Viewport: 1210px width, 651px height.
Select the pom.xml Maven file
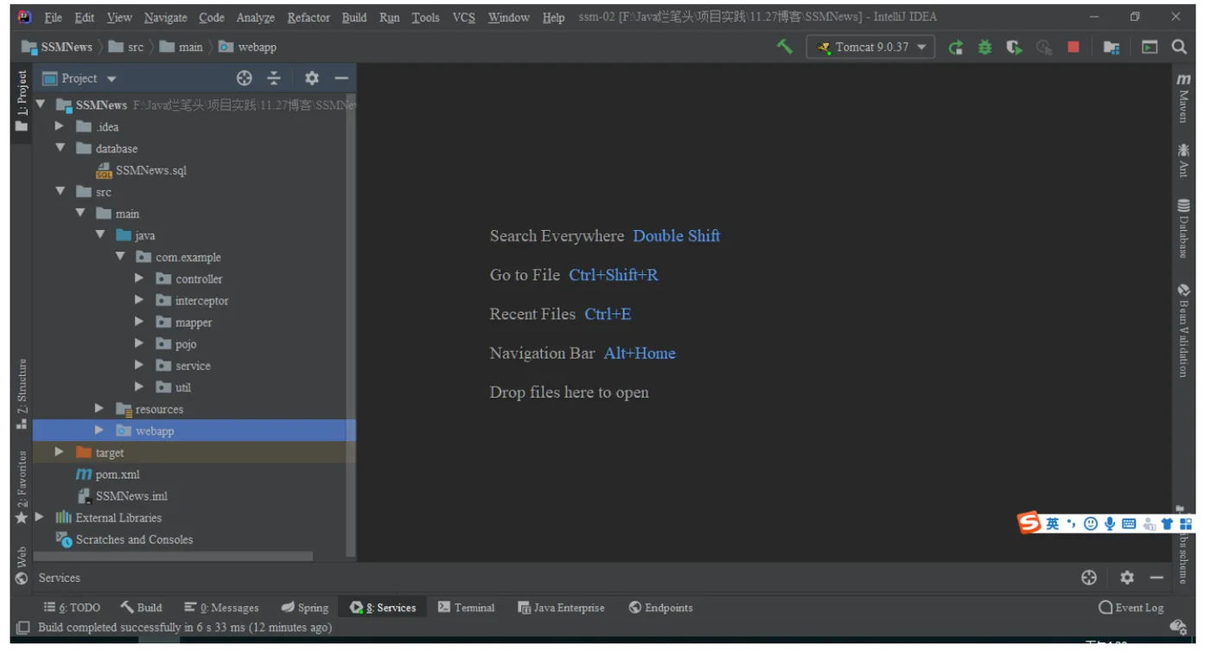click(x=107, y=475)
